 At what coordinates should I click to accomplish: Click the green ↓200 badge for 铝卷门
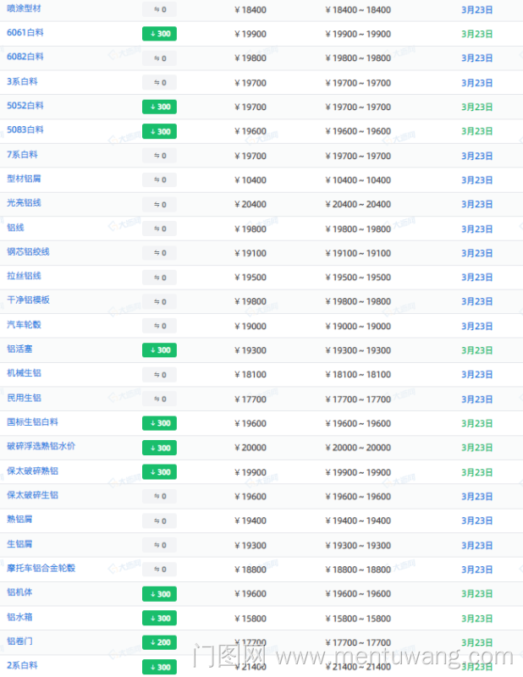[159, 642]
